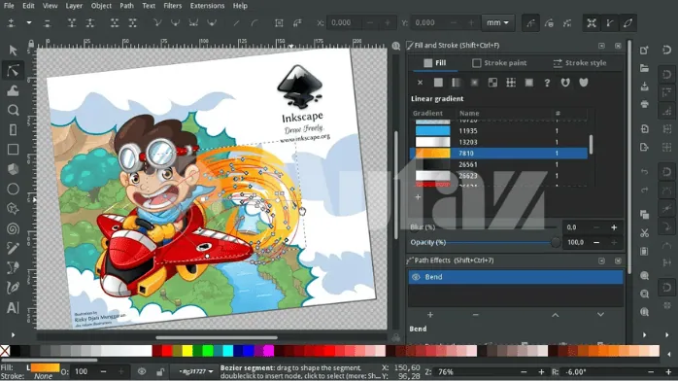
Task: Select the Rectangle tool
Action: 13,150
